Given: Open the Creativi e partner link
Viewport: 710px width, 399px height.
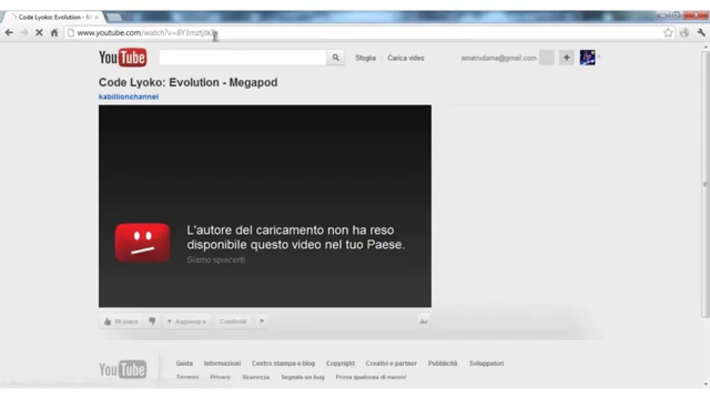Looking at the screenshot, I should coord(391,364).
